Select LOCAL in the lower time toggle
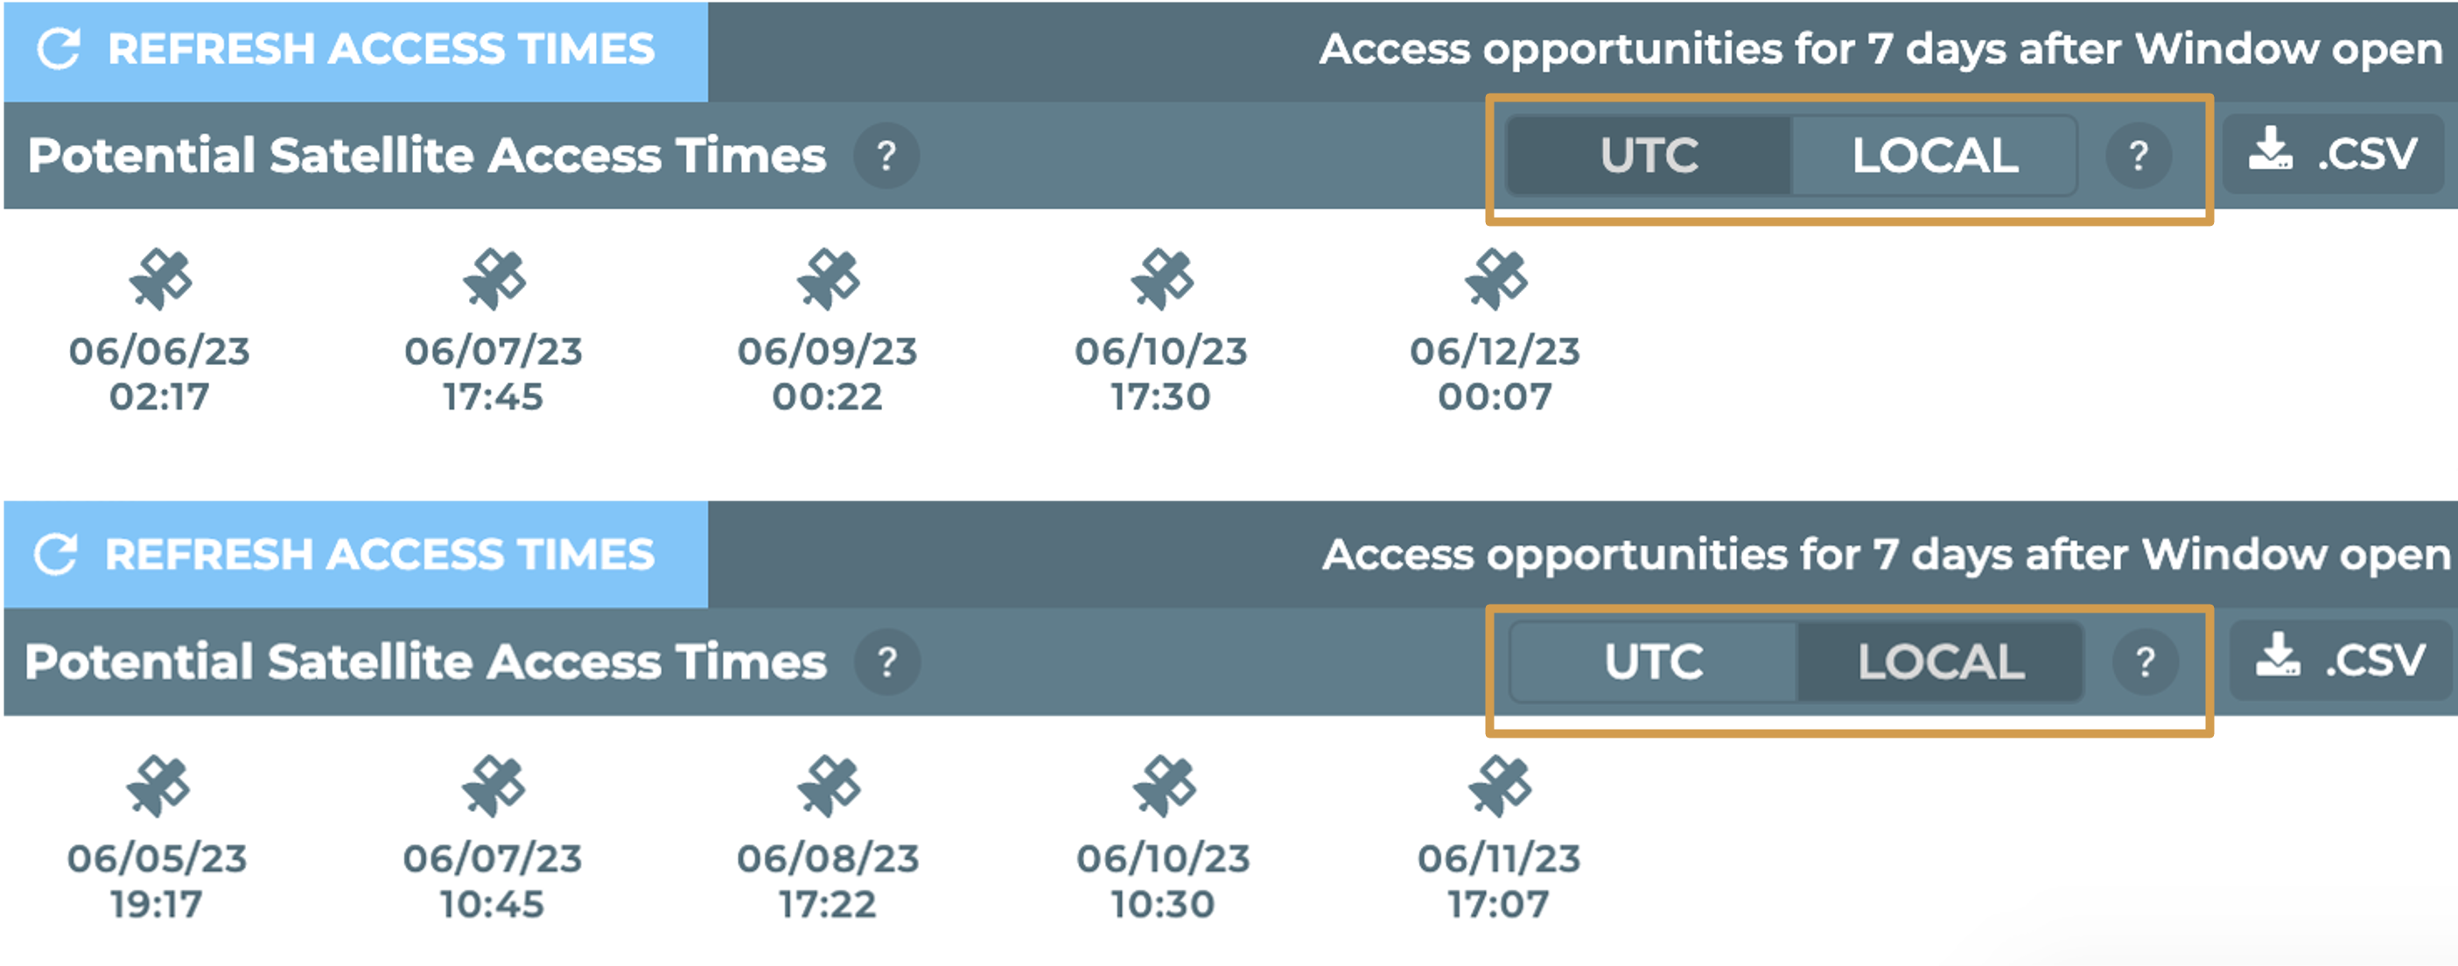This screenshot has height=966, width=2458. pyautogui.click(x=1940, y=661)
